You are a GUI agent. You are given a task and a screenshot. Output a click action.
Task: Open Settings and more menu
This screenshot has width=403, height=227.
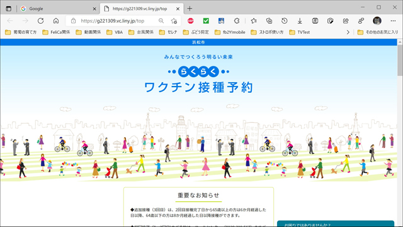(393, 21)
